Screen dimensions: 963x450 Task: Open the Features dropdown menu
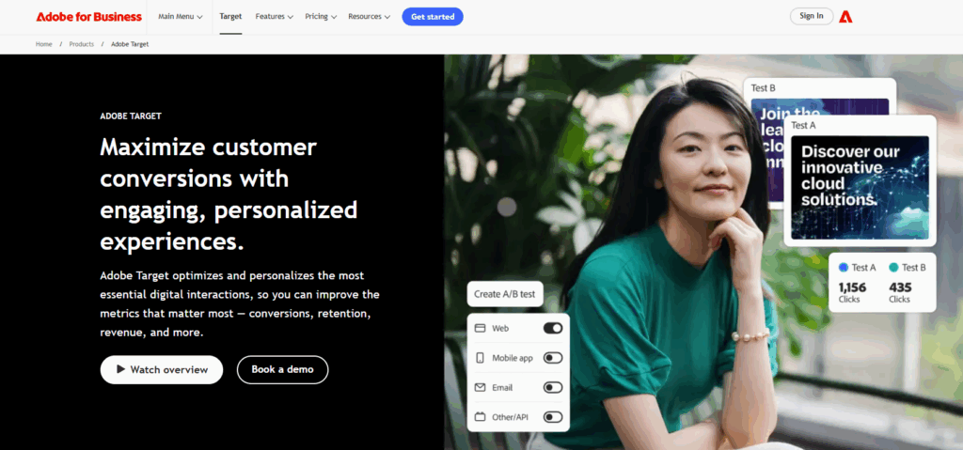pyautogui.click(x=274, y=17)
